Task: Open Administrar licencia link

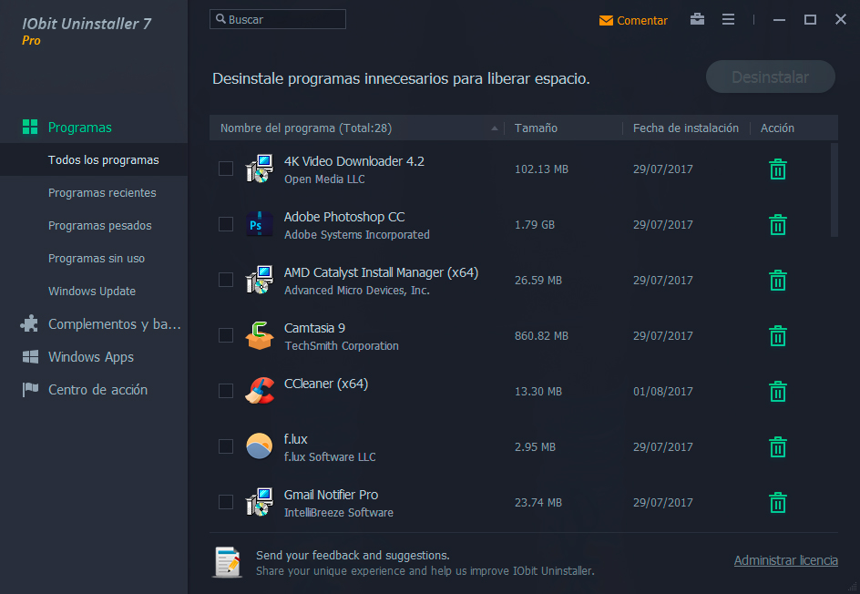Action: (x=785, y=560)
